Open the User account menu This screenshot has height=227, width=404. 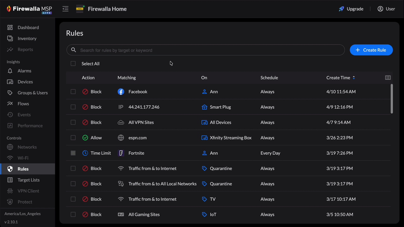pos(386,9)
